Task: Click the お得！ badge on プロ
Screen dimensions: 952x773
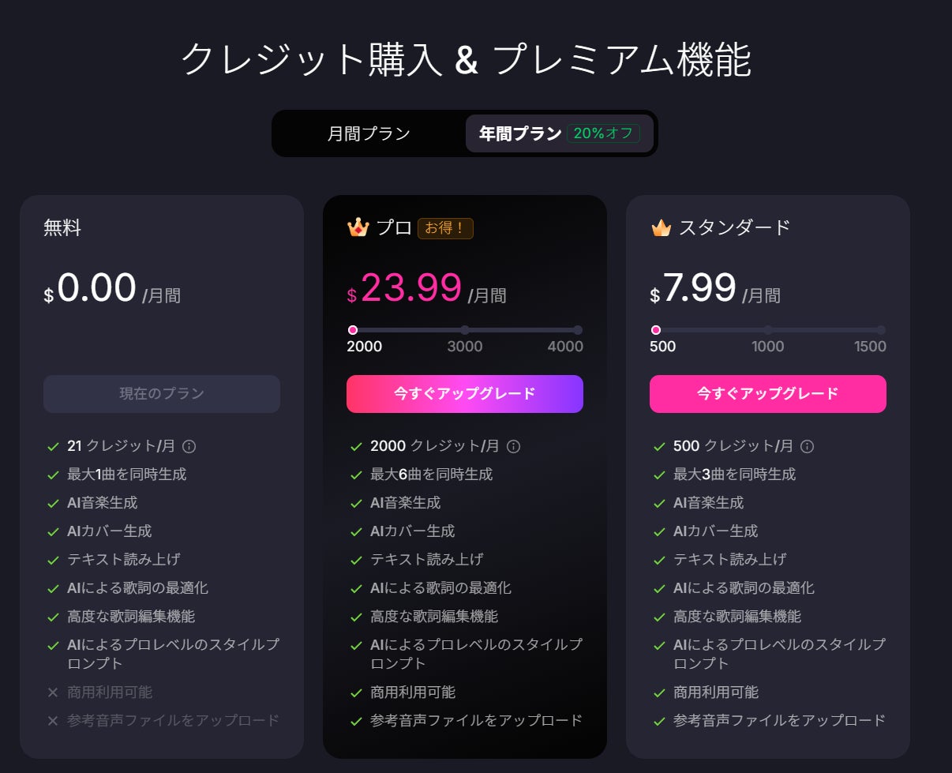Action: 445,228
